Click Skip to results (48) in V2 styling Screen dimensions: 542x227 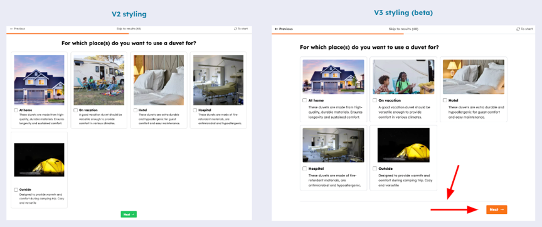[x=129, y=29]
